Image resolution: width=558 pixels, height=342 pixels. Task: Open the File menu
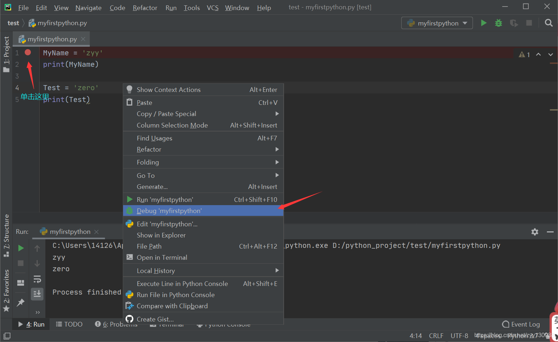click(23, 8)
